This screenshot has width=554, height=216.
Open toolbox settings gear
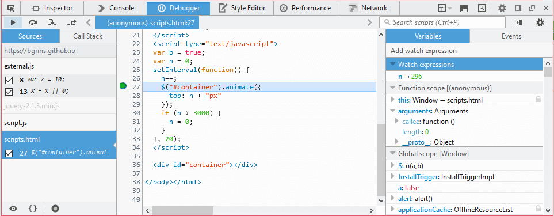[502, 8]
